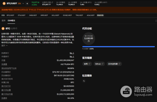Click the 最大供应量 2,100.00万 circle
Viewport: 157px width, 102px height.
coord(89,39)
